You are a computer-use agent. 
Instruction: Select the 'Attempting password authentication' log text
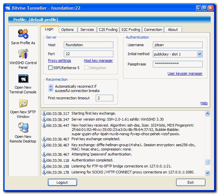[x=102, y=154]
